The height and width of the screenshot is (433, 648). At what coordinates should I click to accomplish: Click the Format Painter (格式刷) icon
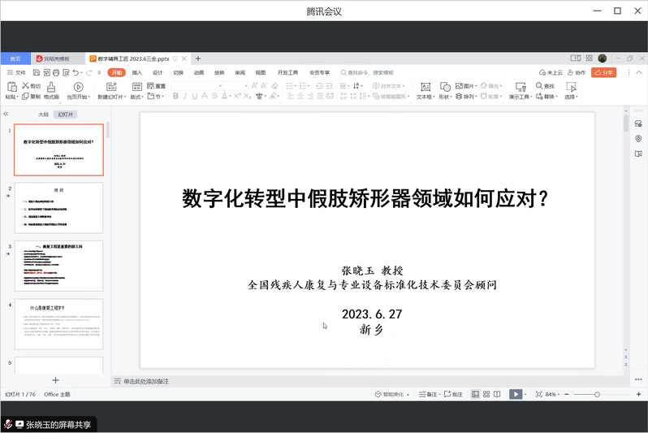[50, 86]
